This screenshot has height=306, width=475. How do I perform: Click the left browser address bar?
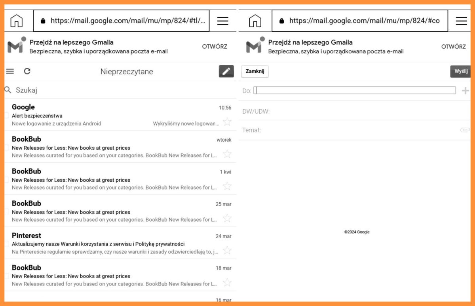(121, 21)
